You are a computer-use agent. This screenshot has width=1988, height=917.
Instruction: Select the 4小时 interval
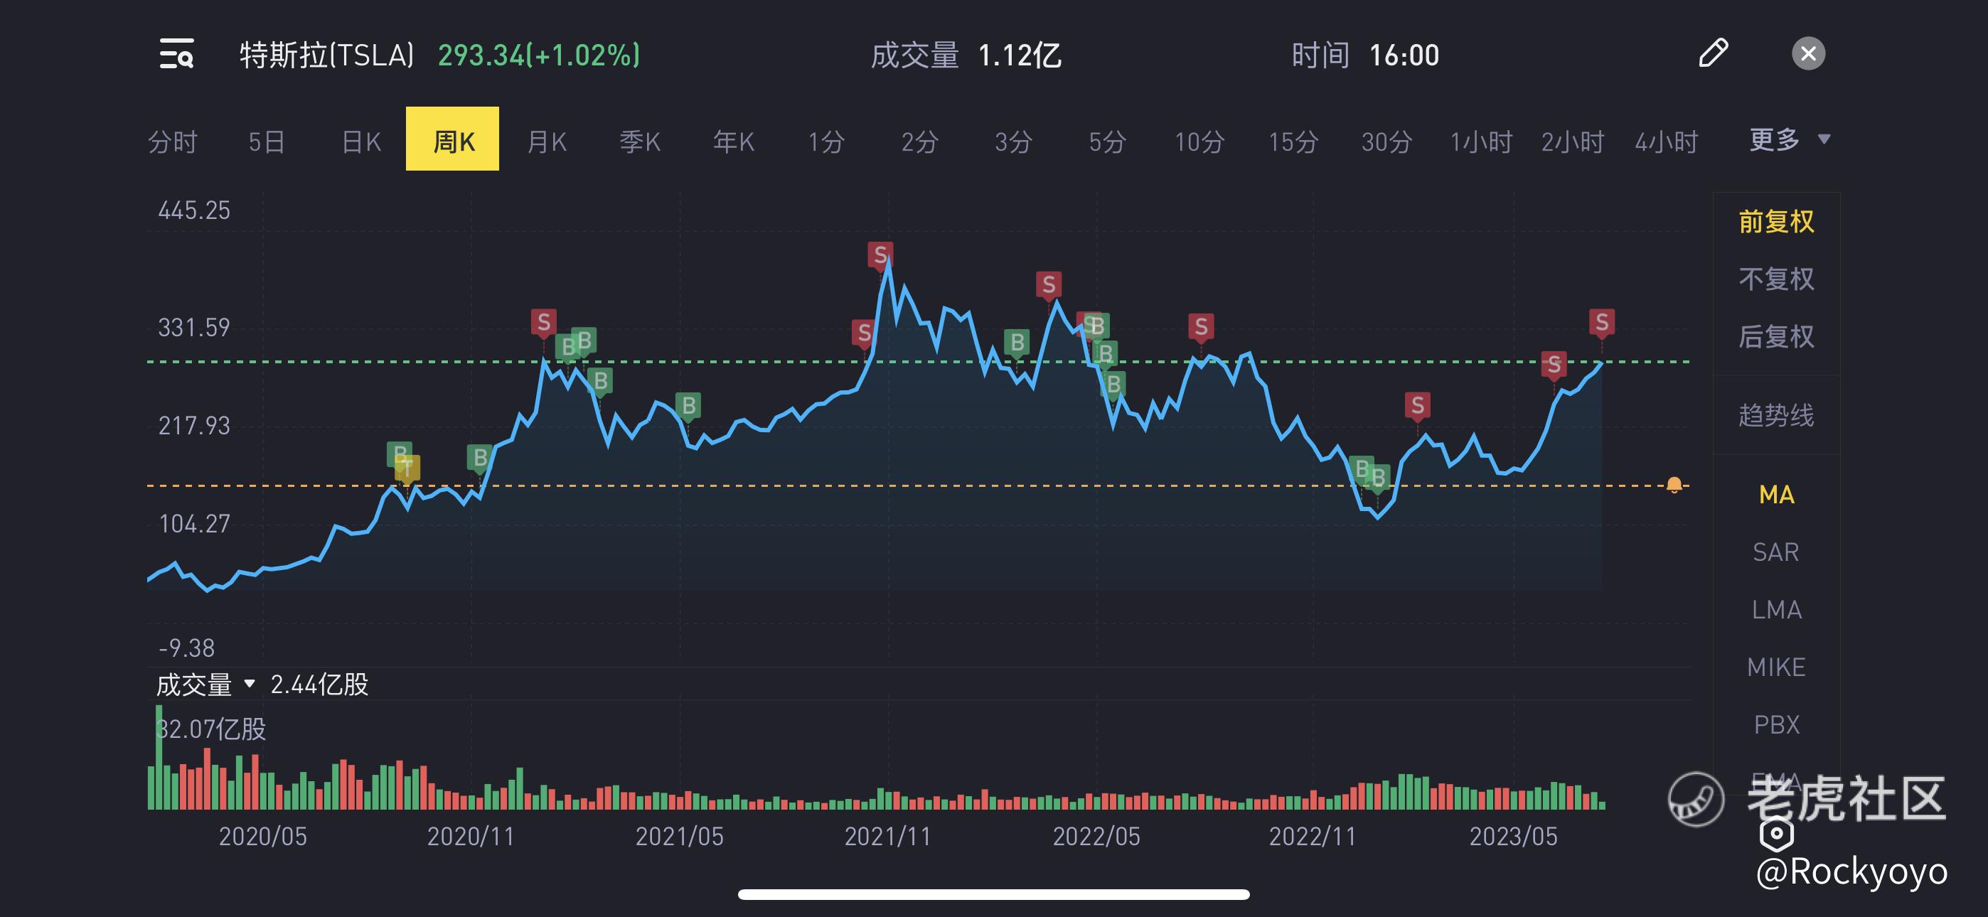[1667, 141]
